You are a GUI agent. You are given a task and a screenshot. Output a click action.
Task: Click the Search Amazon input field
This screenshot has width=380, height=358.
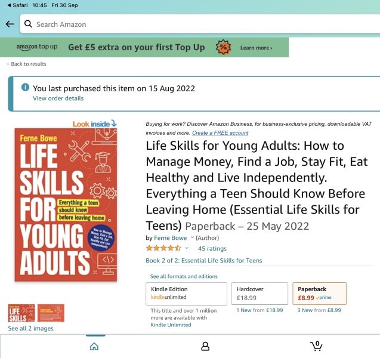pyautogui.click(x=203, y=24)
